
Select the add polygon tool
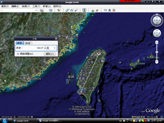tap(67, 10)
